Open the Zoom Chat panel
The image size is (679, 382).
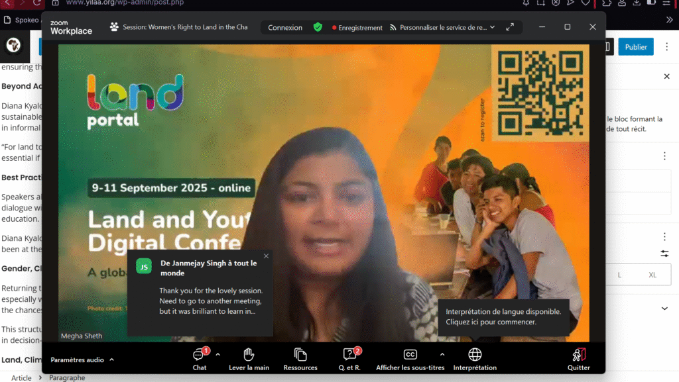pyautogui.click(x=199, y=359)
